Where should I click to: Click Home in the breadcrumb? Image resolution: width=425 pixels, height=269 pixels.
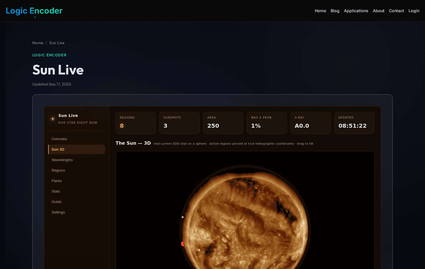[38, 43]
